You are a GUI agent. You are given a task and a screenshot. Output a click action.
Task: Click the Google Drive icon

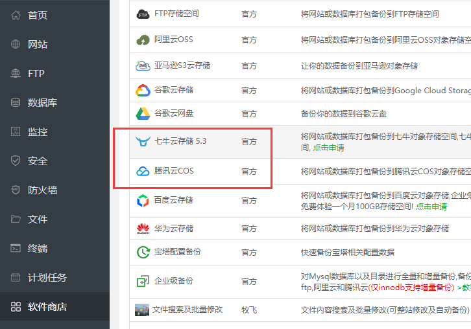pos(142,113)
